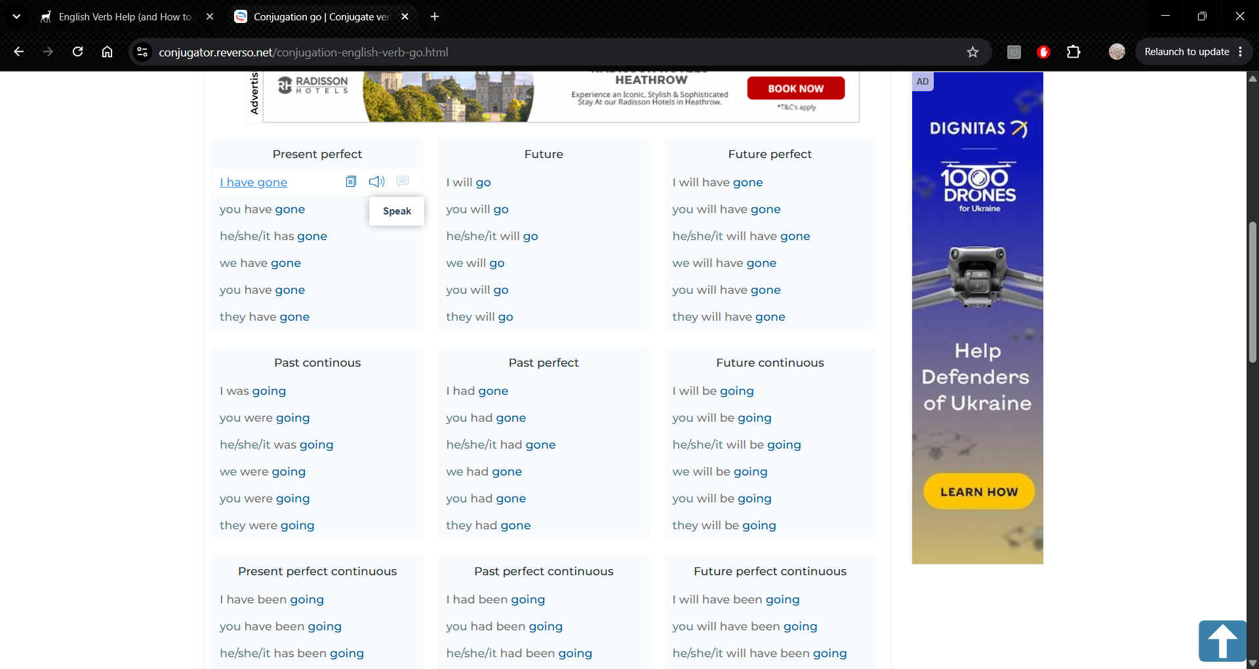Screen dimensions: 1259x669
Task: Open the profile avatar menu
Action: pos(1117,52)
